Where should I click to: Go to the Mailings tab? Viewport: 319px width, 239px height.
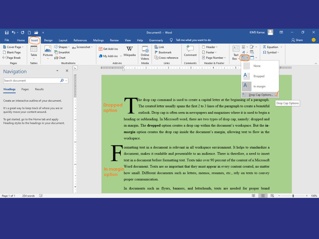(98, 40)
